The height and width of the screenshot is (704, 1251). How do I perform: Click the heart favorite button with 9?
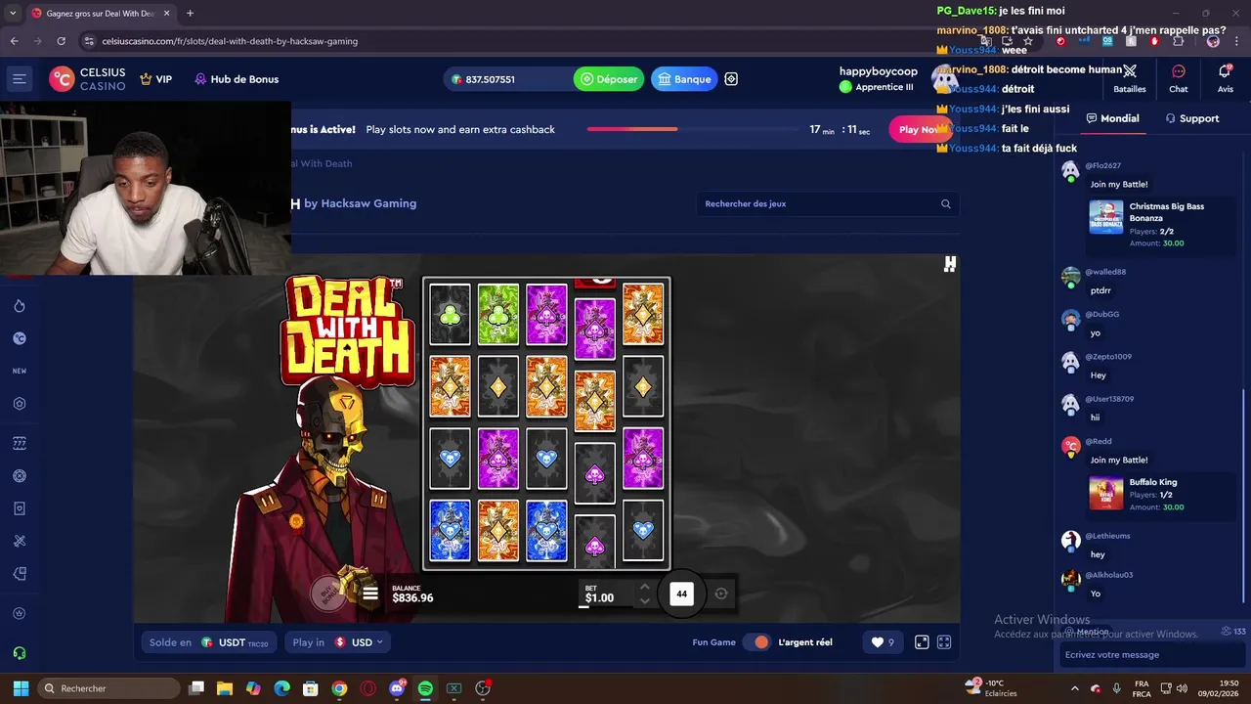click(883, 642)
